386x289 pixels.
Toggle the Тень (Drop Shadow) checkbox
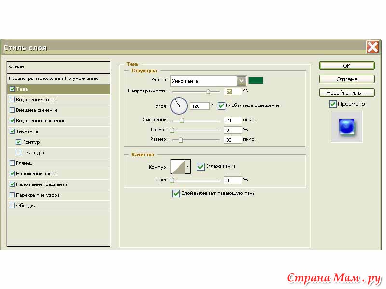click(x=12, y=89)
